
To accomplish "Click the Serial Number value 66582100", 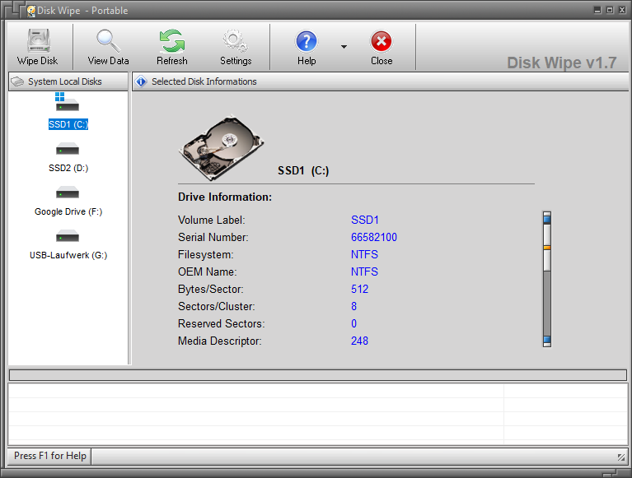I will pos(373,238).
